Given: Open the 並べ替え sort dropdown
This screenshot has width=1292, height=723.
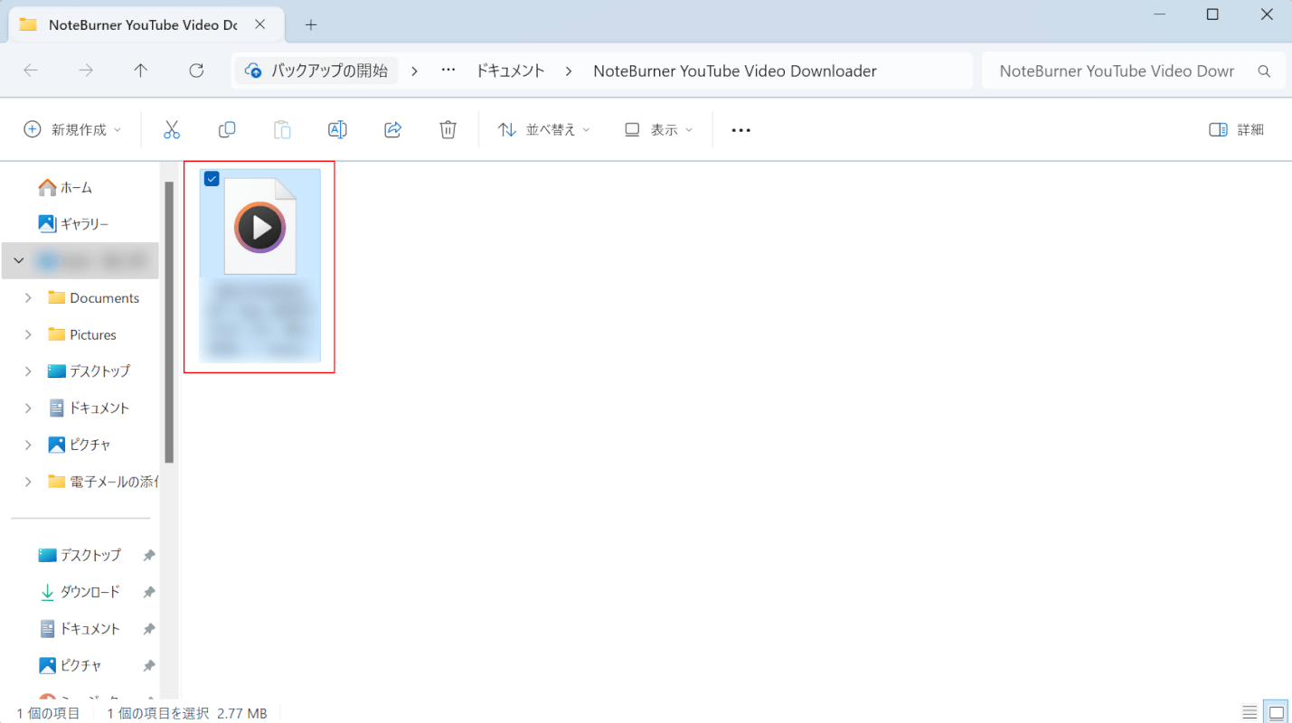Looking at the screenshot, I should click(x=543, y=130).
